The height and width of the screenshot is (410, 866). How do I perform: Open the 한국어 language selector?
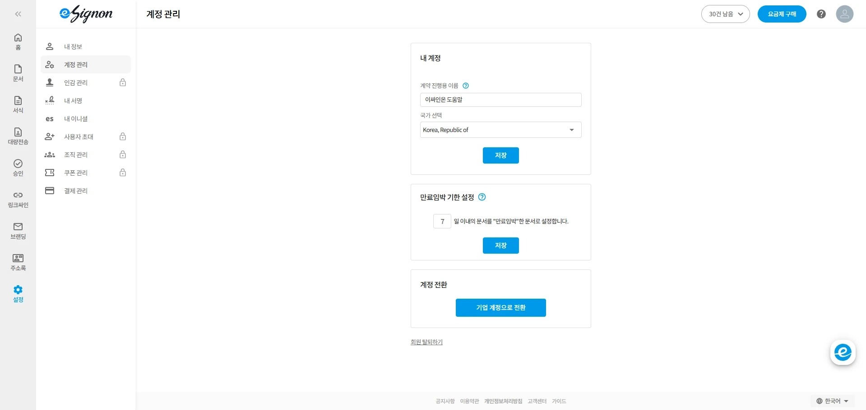(832, 401)
